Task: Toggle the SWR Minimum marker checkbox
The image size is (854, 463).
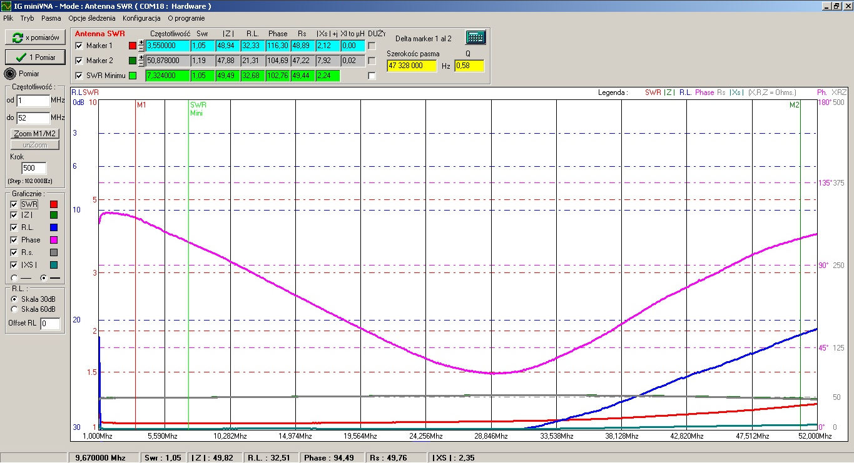Action: (x=79, y=76)
